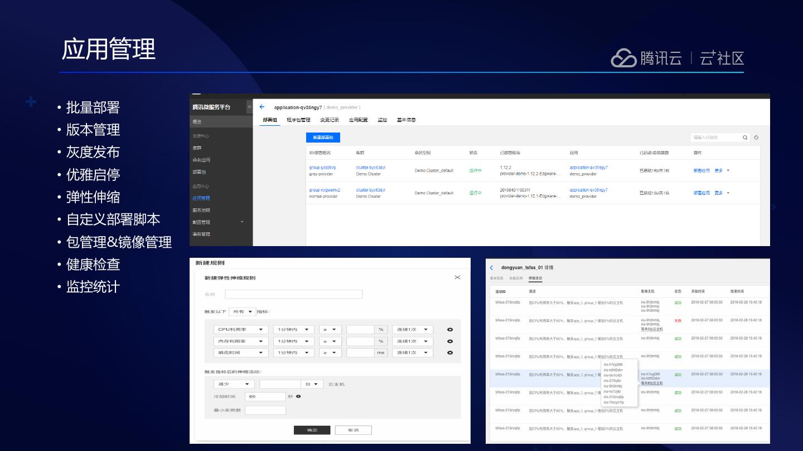Click 部署应用 for grey-provider row
Image resolution: width=803 pixels, height=451 pixels.
(x=702, y=170)
